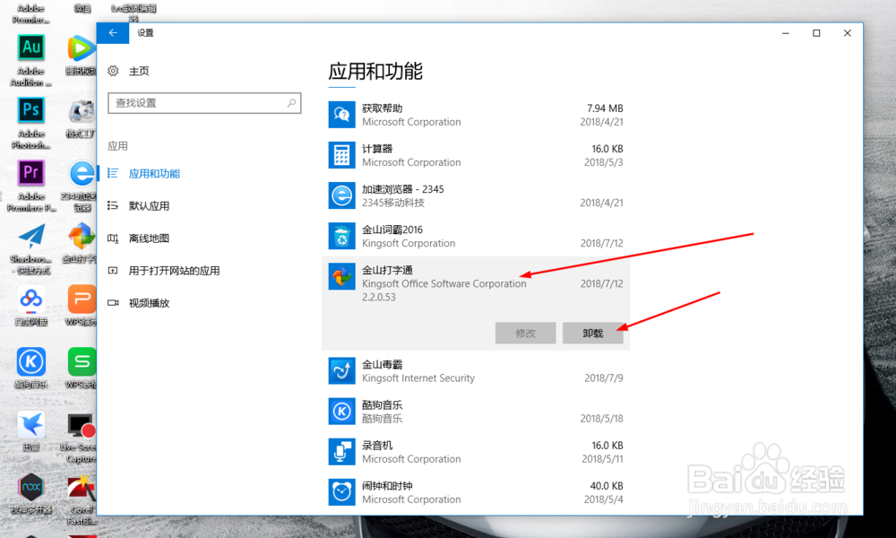The height and width of the screenshot is (538, 896).
Task: Open the 百度网盘 desktop icon
Action: pyautogui.click(x=30, y=307)
